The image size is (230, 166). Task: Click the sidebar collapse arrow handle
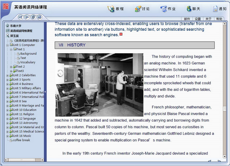pyautogui.click(x=45, y=92)
